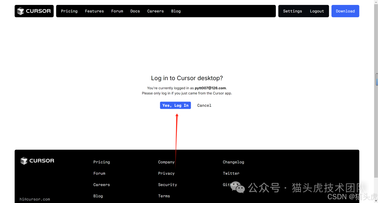Click the 'Log in to Cursor desktop?' heading
Image resolution: width=378 pixels, height=203 pixels.
point(187,78)
